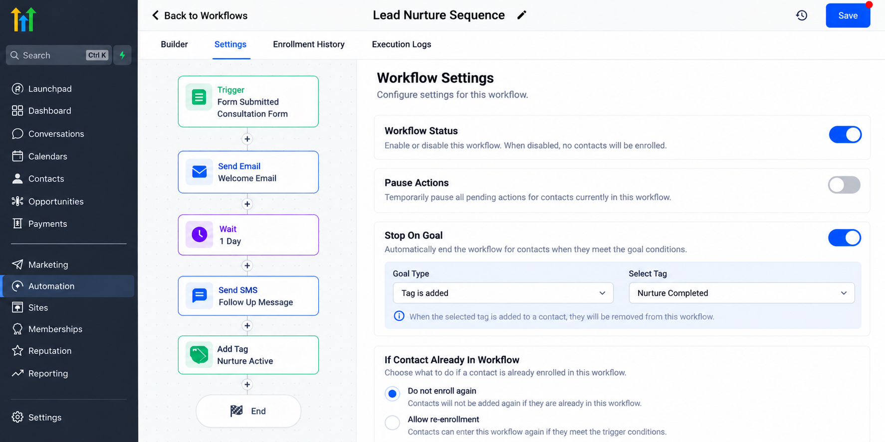Switch to the Enrollment History tab
Image resolution: width=885 pixels, height=442 pixels.
309,44
